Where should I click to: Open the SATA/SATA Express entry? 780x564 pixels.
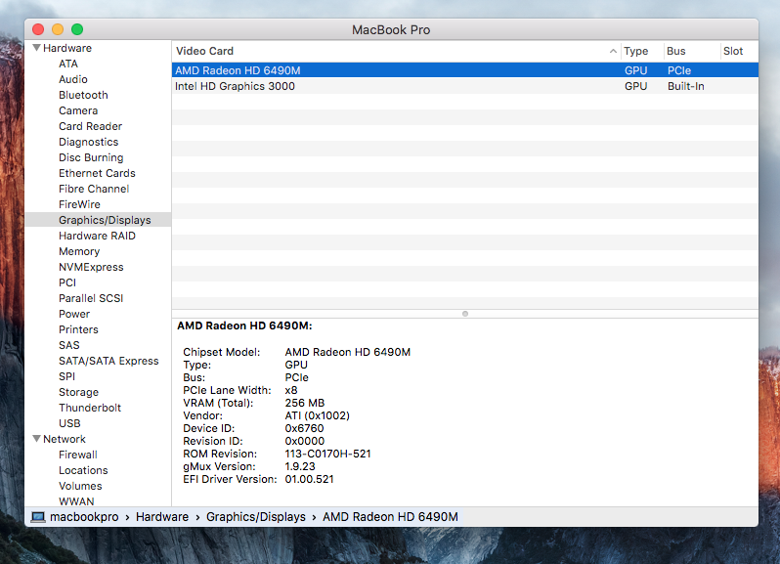108,361
